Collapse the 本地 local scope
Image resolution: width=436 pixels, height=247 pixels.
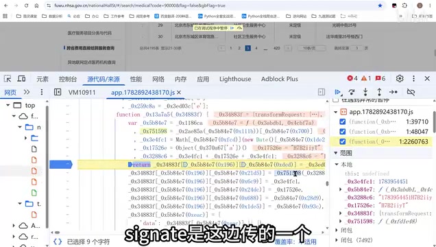[x=337, y=165]
